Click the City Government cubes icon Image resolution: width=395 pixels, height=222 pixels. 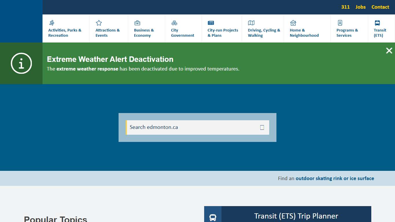pos(174,23)
